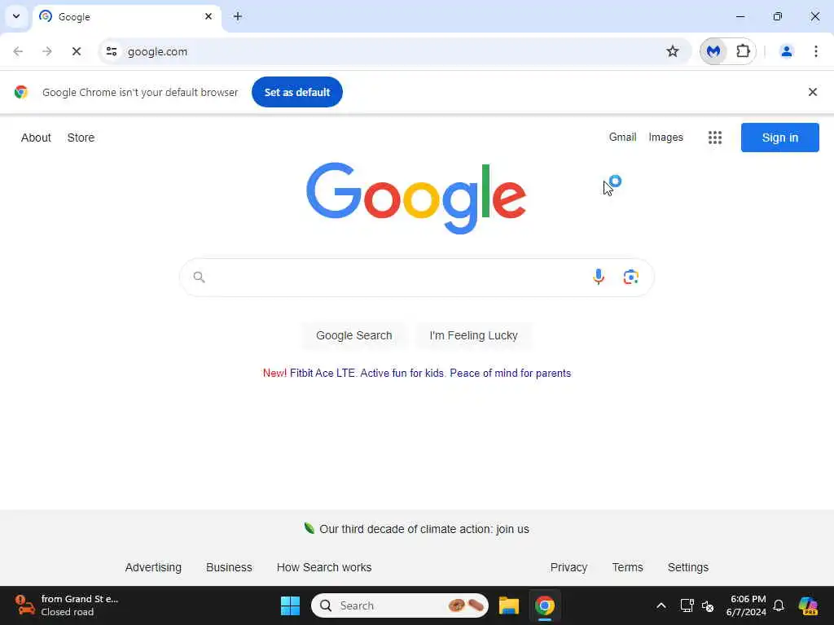Image resolution: width=834 pixels, height=625 pixels.
Task: Open File Explorer from the taskbar
Action: (x=508, y=605)
